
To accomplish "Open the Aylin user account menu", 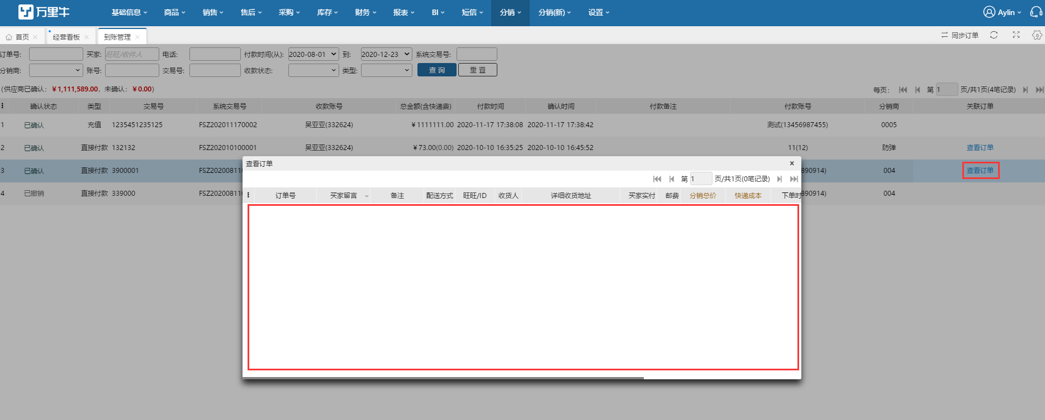I will pos(1002,12).
